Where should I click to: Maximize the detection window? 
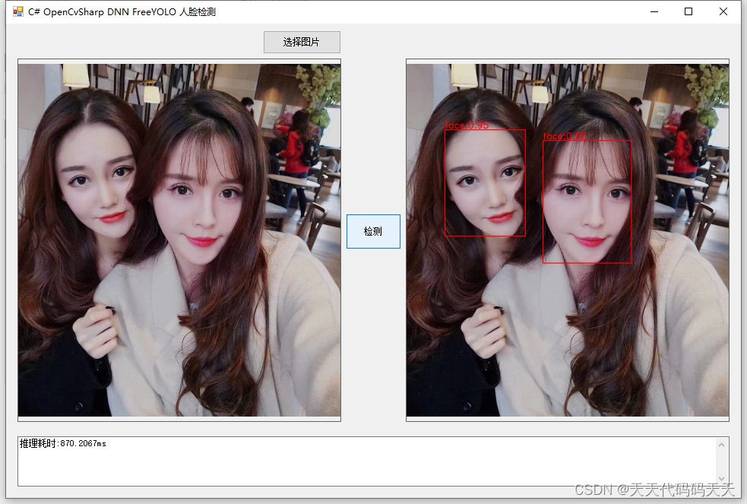coord(688,11)
